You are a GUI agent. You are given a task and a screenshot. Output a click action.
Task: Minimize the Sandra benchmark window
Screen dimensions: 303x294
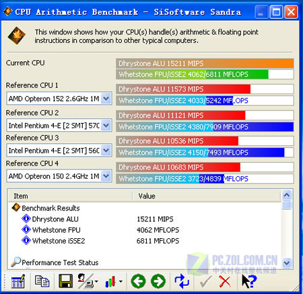coord(261,11)
